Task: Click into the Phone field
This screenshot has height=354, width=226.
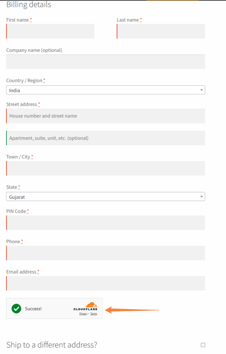Action: click(106, 253)
